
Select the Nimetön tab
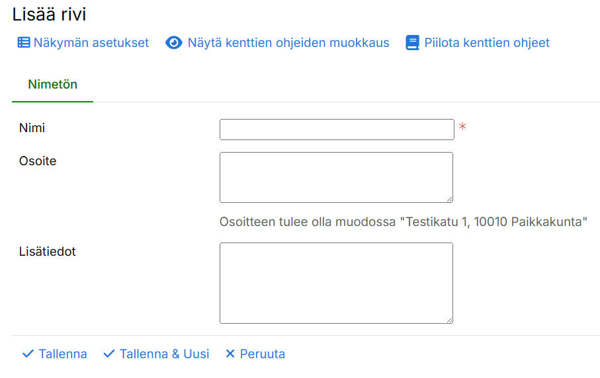[x=52, y=85]
